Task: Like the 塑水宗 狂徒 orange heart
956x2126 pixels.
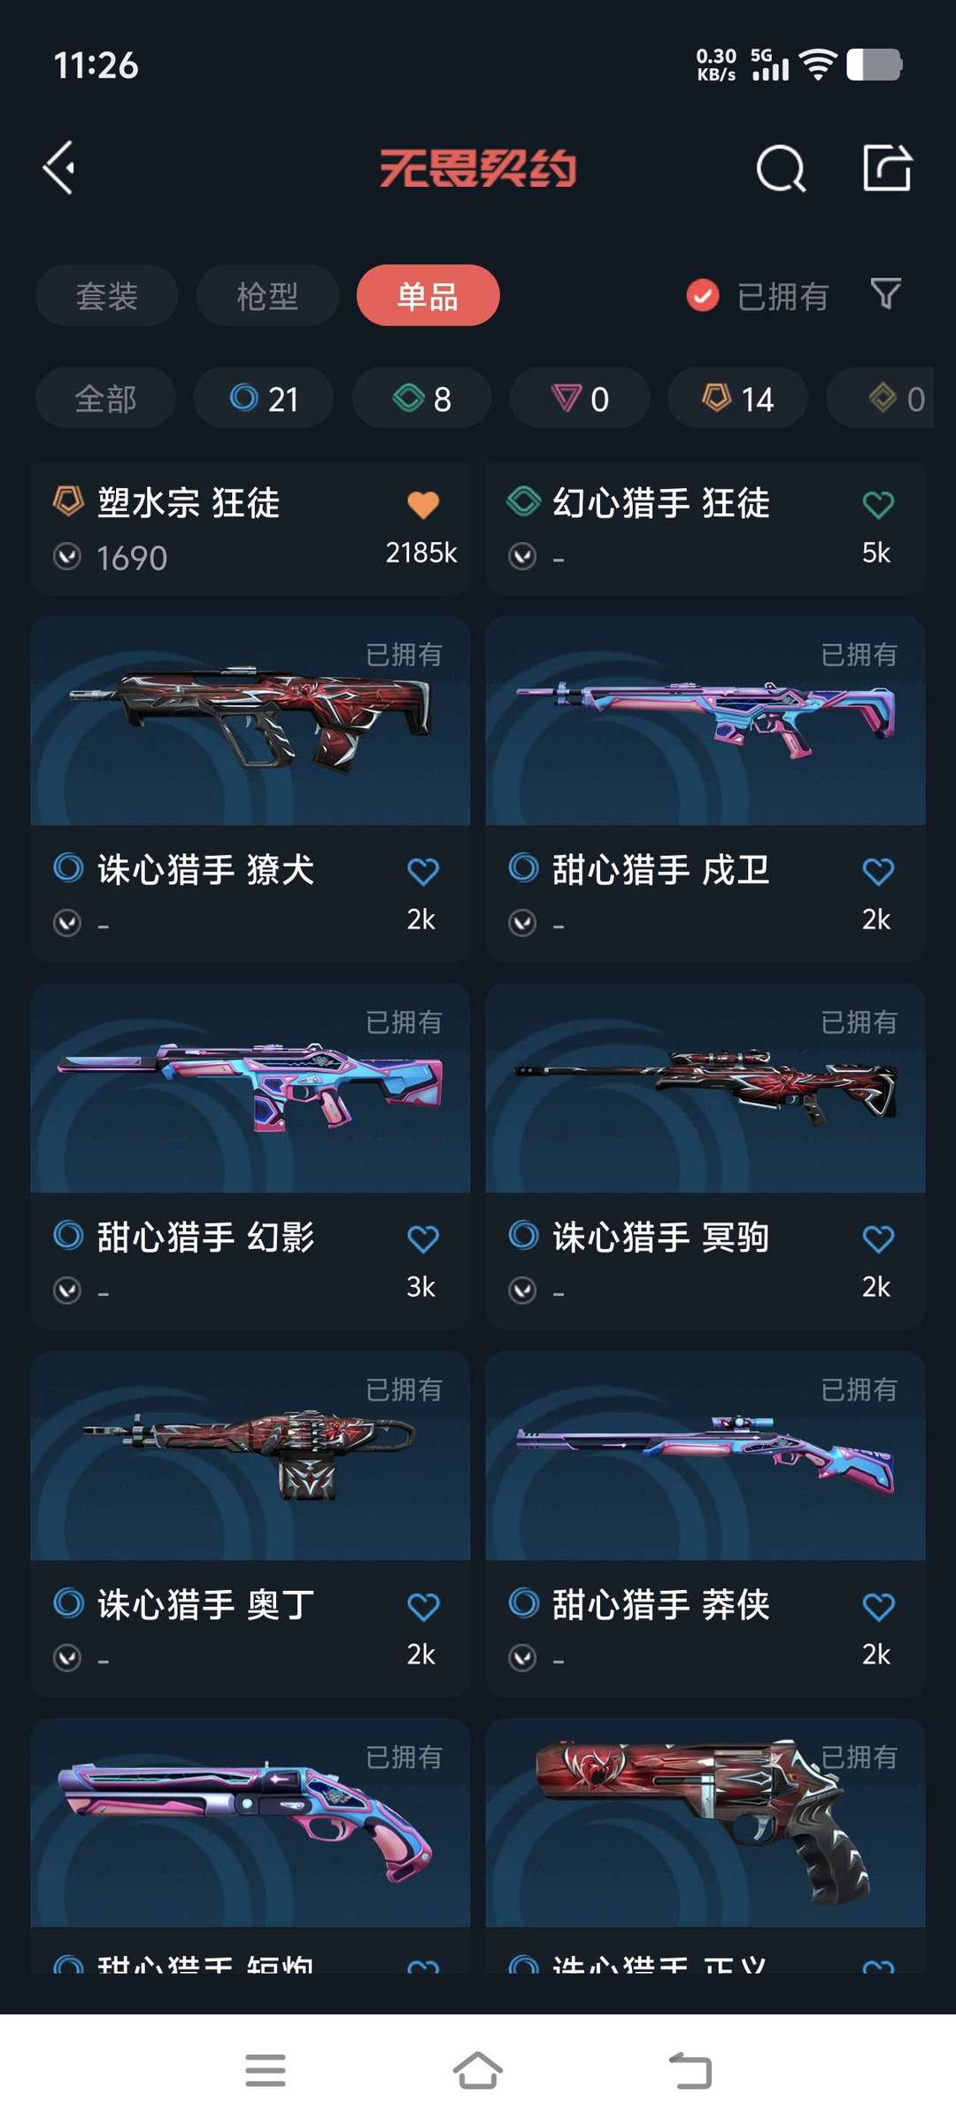Action: 423,504
